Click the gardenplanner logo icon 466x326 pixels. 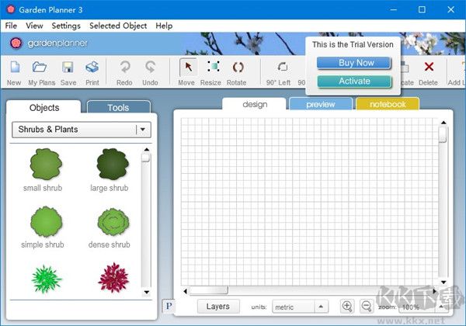pos(16,43)
